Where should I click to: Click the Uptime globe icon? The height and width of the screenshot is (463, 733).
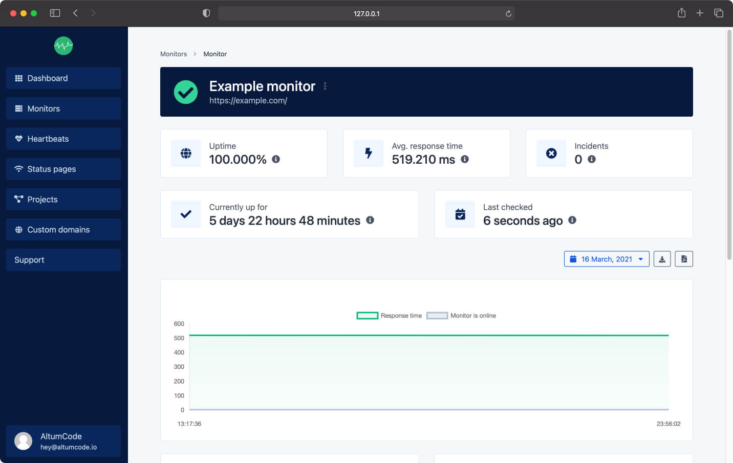point(186,153)
